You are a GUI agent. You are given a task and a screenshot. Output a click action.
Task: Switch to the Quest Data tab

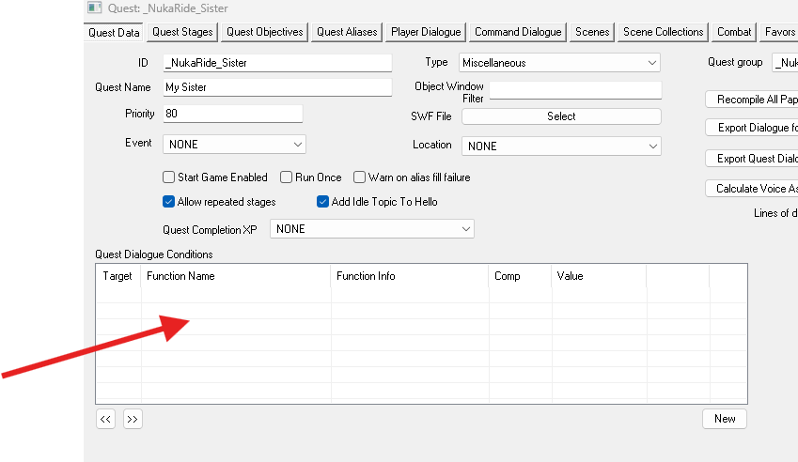click(114, 33)
